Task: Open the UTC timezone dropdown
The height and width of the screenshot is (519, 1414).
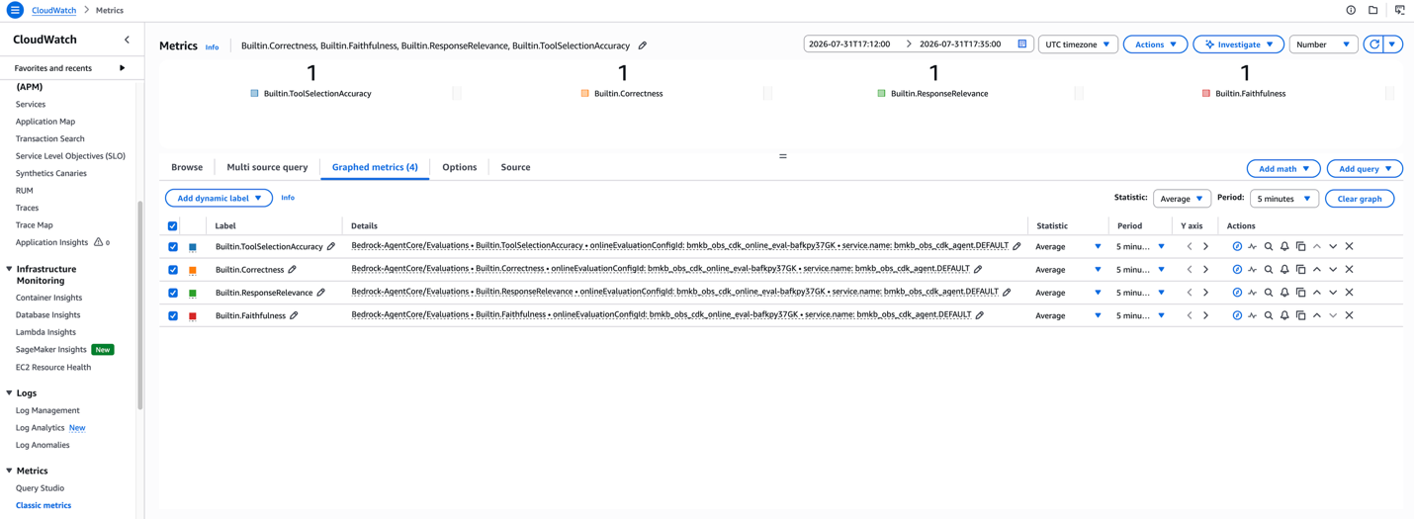Action: pyautogui.click(x=1078, y=44)
